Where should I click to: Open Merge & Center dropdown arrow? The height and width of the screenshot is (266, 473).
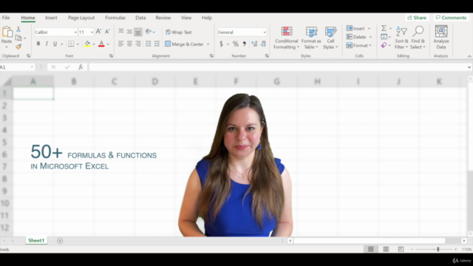tap(208, 44)
